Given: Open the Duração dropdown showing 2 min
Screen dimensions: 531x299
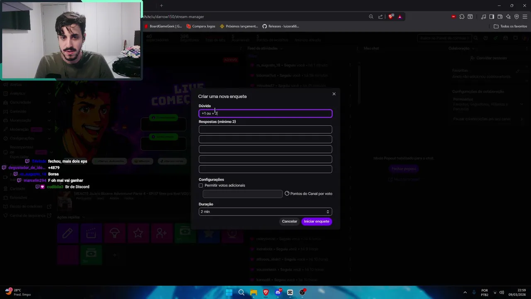Looking at the screenshot, I should (265, 212).
